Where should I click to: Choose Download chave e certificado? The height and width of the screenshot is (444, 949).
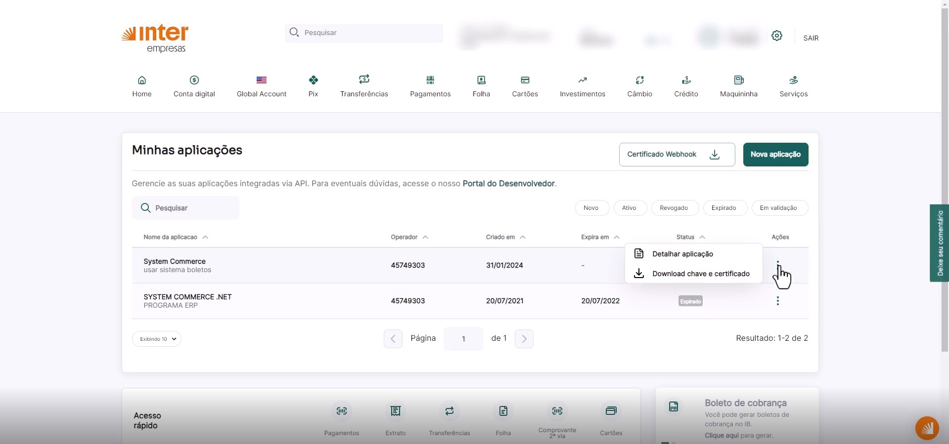(700, 274)
